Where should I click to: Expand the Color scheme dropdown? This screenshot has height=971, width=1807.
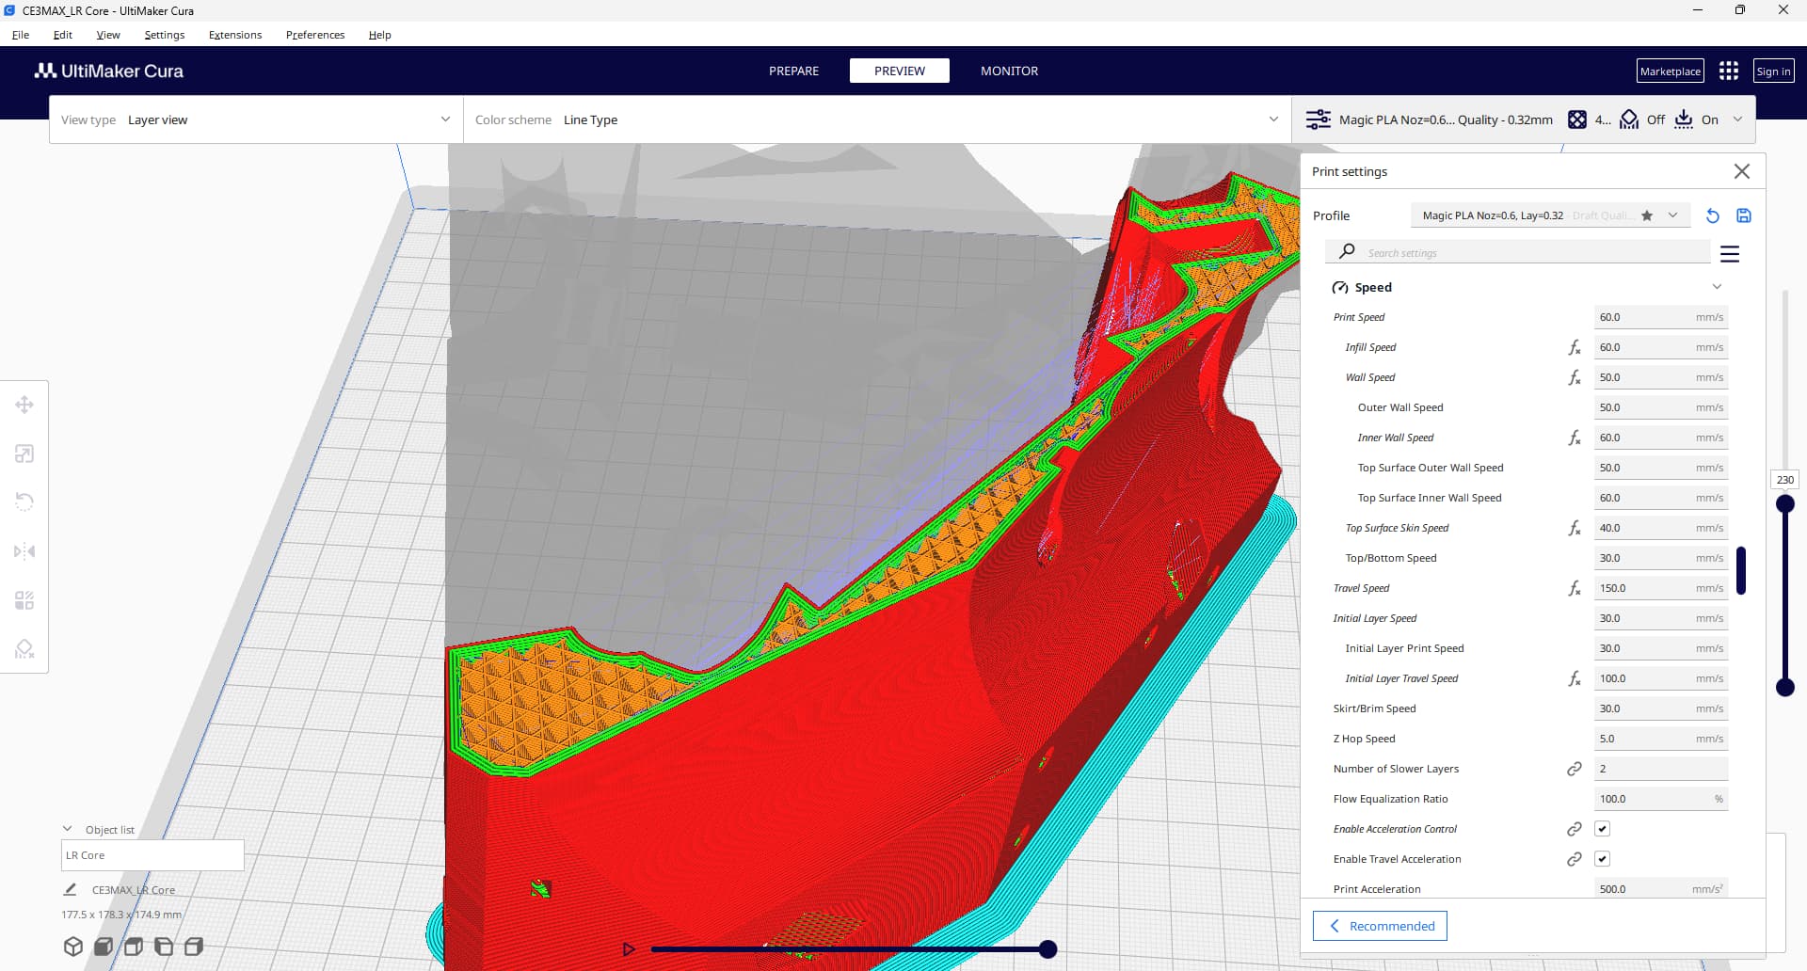point(876,119)
